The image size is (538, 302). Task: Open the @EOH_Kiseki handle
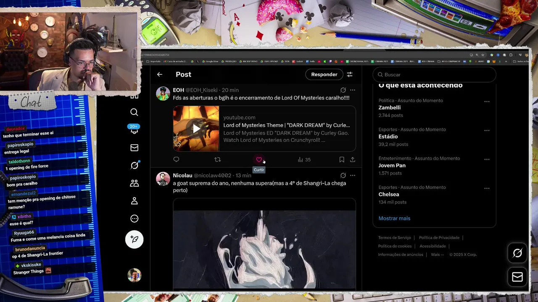(x=202, y=90)
